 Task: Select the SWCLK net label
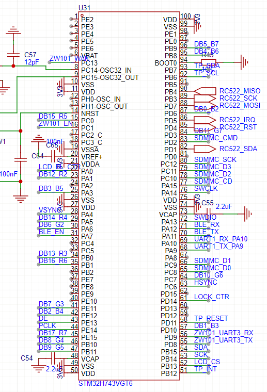pyautogui.click(x=206, y=188)
